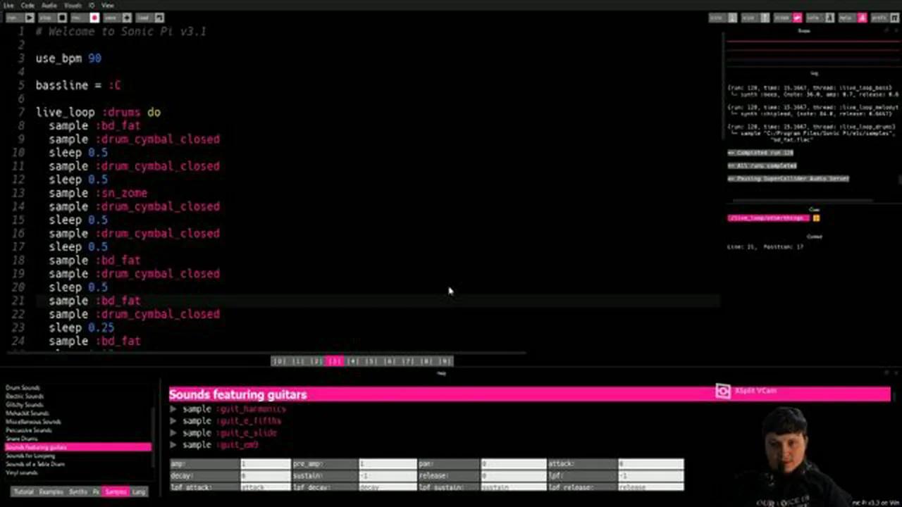Expand the guit_e_fifths sample entry
The width and height of the screenshot is (902, 507).
(173, 420)
